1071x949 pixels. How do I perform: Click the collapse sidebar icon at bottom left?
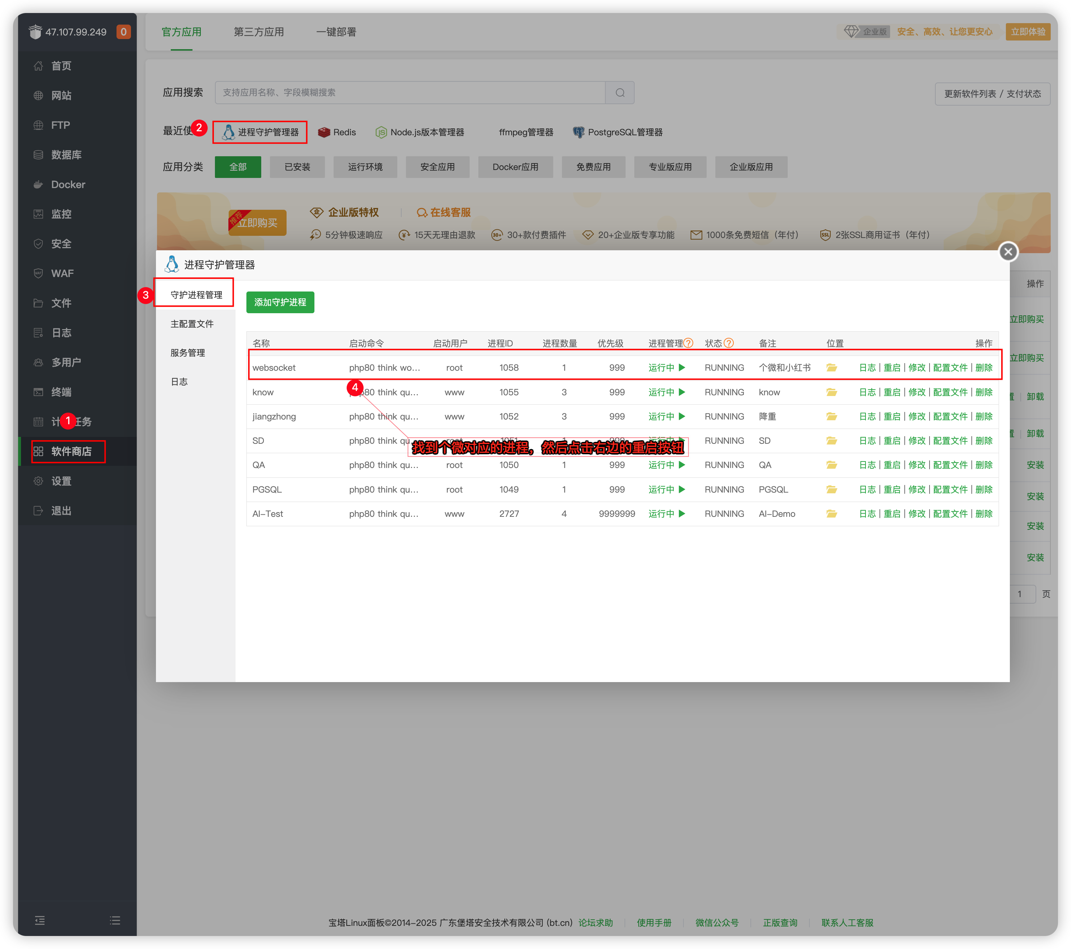tap(40, 920)
